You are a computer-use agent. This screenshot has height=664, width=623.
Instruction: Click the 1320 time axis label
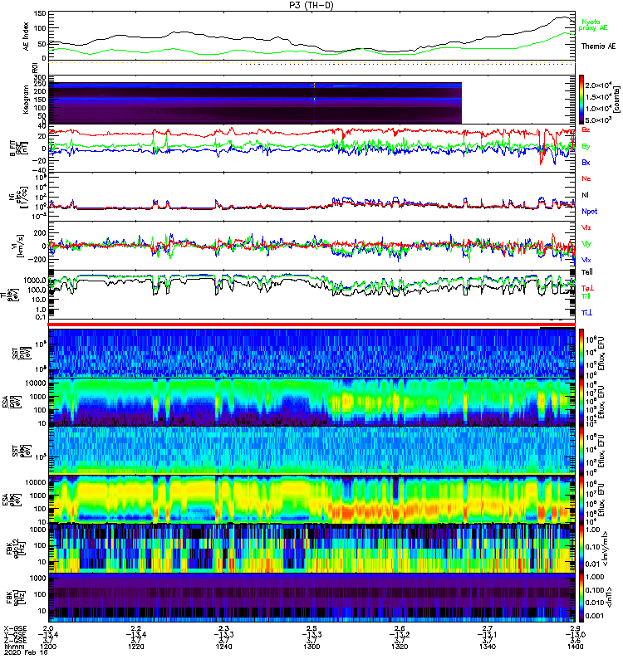point(400,647)
